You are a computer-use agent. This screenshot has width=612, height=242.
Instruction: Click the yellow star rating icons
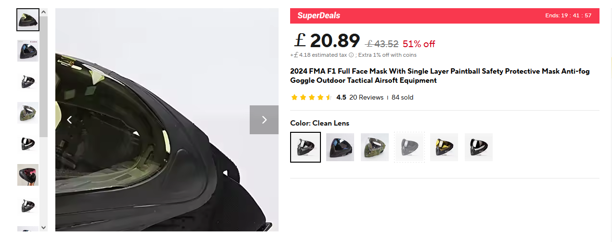[x=311, y=97]
